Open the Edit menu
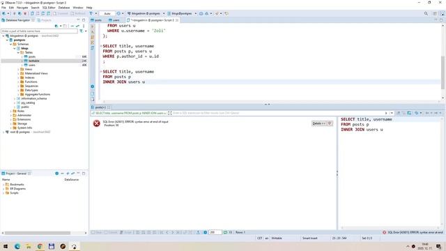This screenshot has height=251, width=446. click(11, 8)
